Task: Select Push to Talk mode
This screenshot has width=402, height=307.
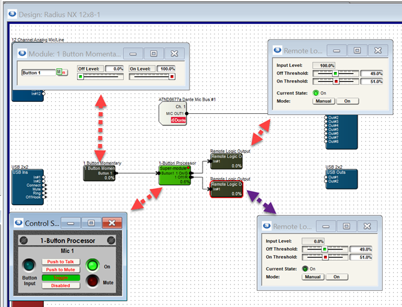Action: (x=61, y=262)
